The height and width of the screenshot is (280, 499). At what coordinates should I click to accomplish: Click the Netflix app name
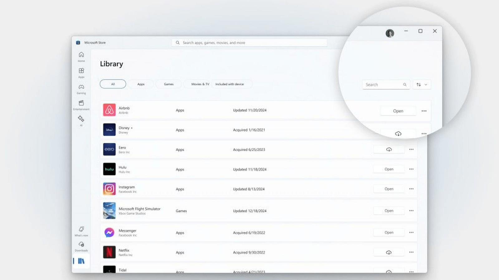124,250
